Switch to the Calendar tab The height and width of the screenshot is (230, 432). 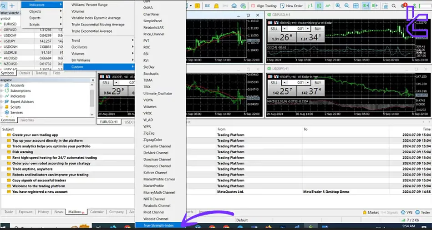pyautogui.click(x=97, y=212)
